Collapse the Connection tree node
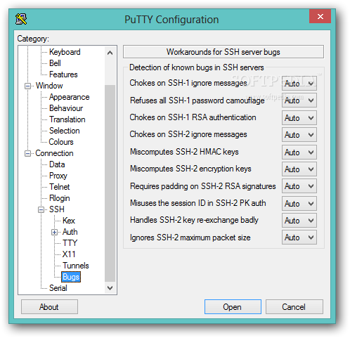 27,153
